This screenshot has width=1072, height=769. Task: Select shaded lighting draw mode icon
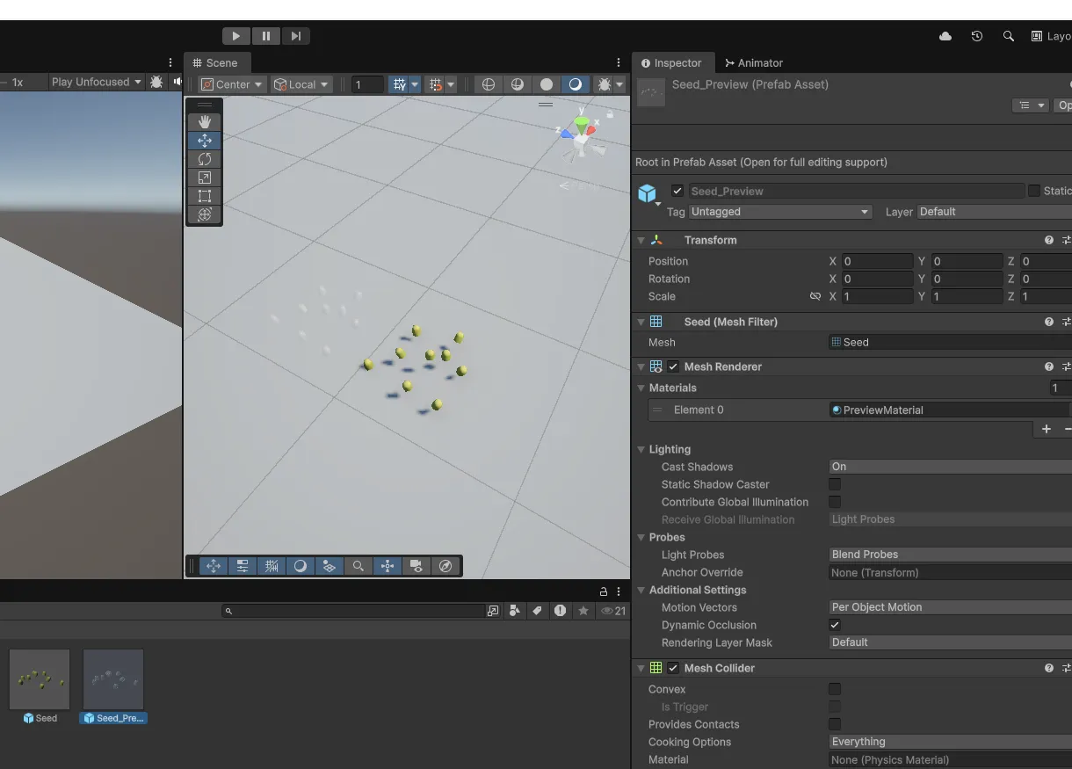click(x=576, y=84)
